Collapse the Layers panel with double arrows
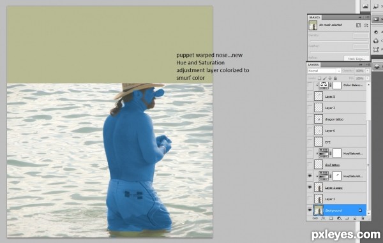Image resolution: width=383 pixels, height=243 pixels. click(x=361, y=64)
